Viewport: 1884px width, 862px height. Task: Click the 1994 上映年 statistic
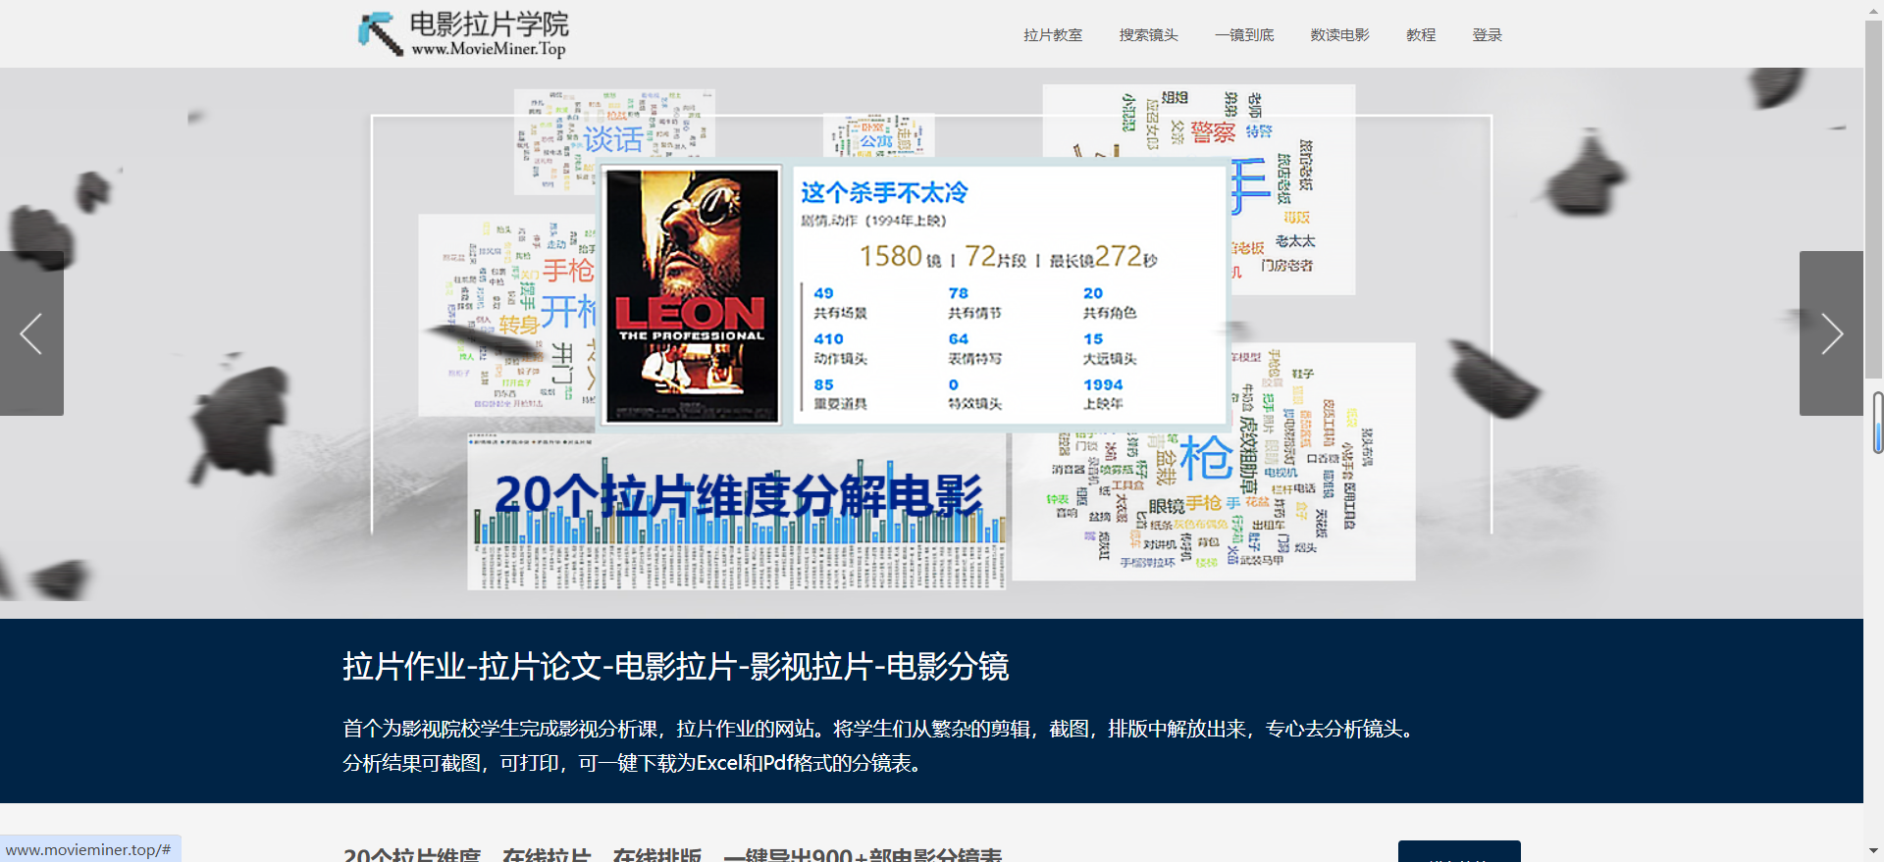pos(1103,394)
